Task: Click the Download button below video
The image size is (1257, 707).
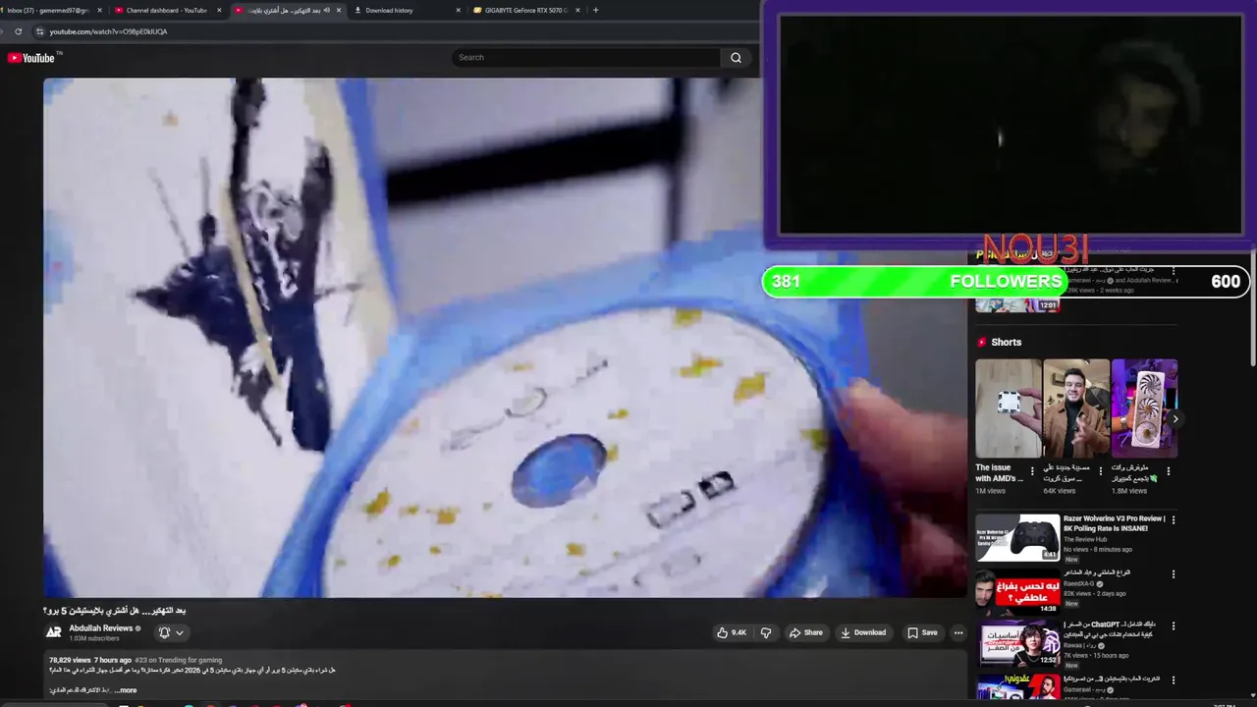Action: (862, 632)
